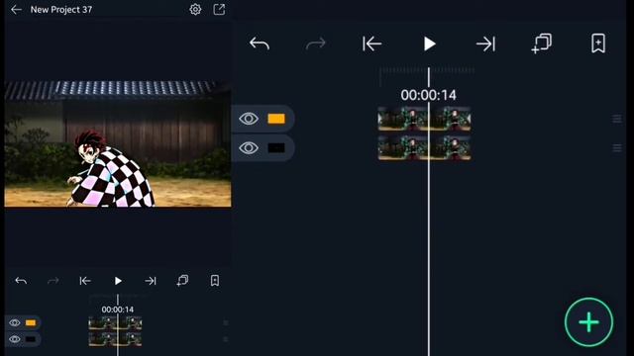Click the small 00:00:14 timecode
The width and height of the screenshot is (634, 356).
click(x=118, y=310)
